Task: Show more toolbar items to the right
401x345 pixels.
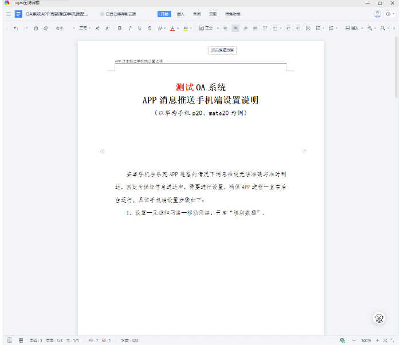Action: tap(394, 28)
